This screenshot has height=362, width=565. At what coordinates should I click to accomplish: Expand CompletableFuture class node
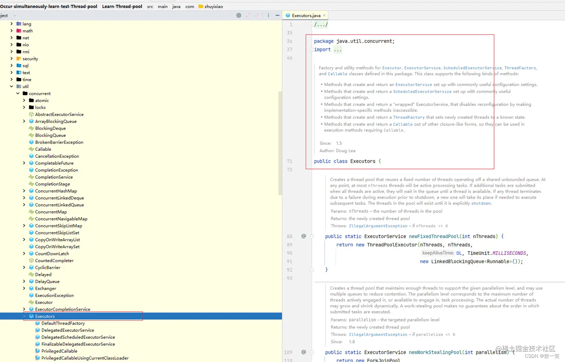[24, 163]
